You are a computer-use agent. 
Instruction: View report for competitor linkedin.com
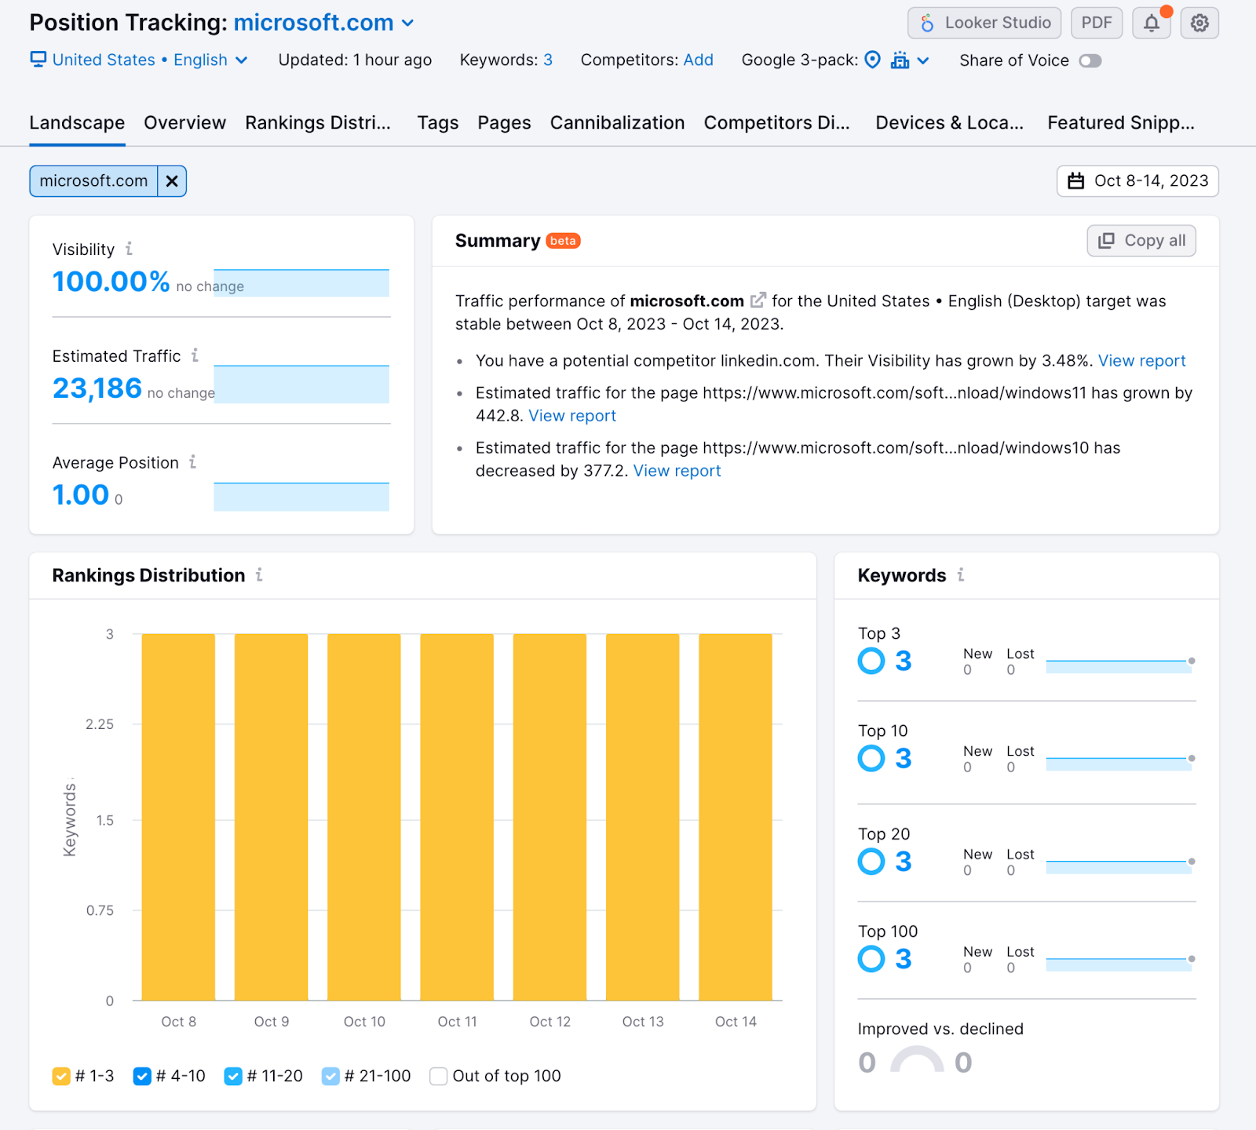click(1142, 361)
